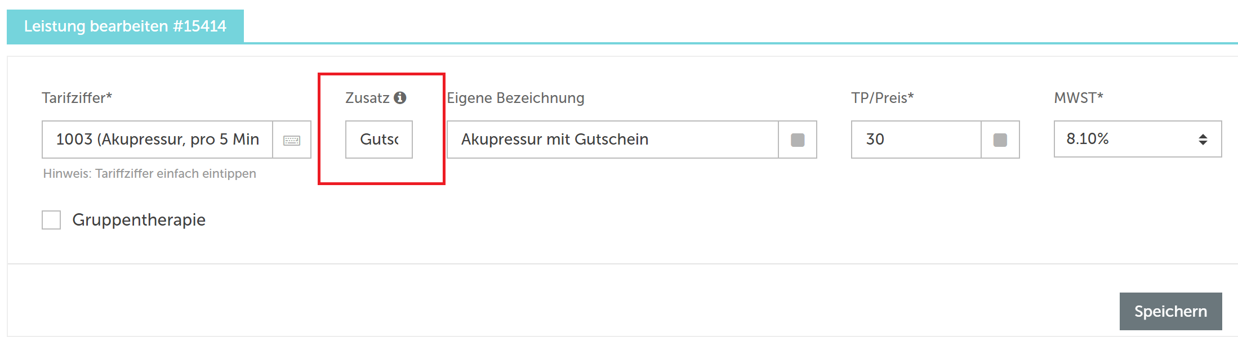
Task: Click the MWST* label
Action: 1079,98
